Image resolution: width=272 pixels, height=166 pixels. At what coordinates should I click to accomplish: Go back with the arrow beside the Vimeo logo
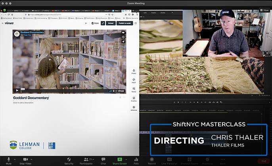3,23
